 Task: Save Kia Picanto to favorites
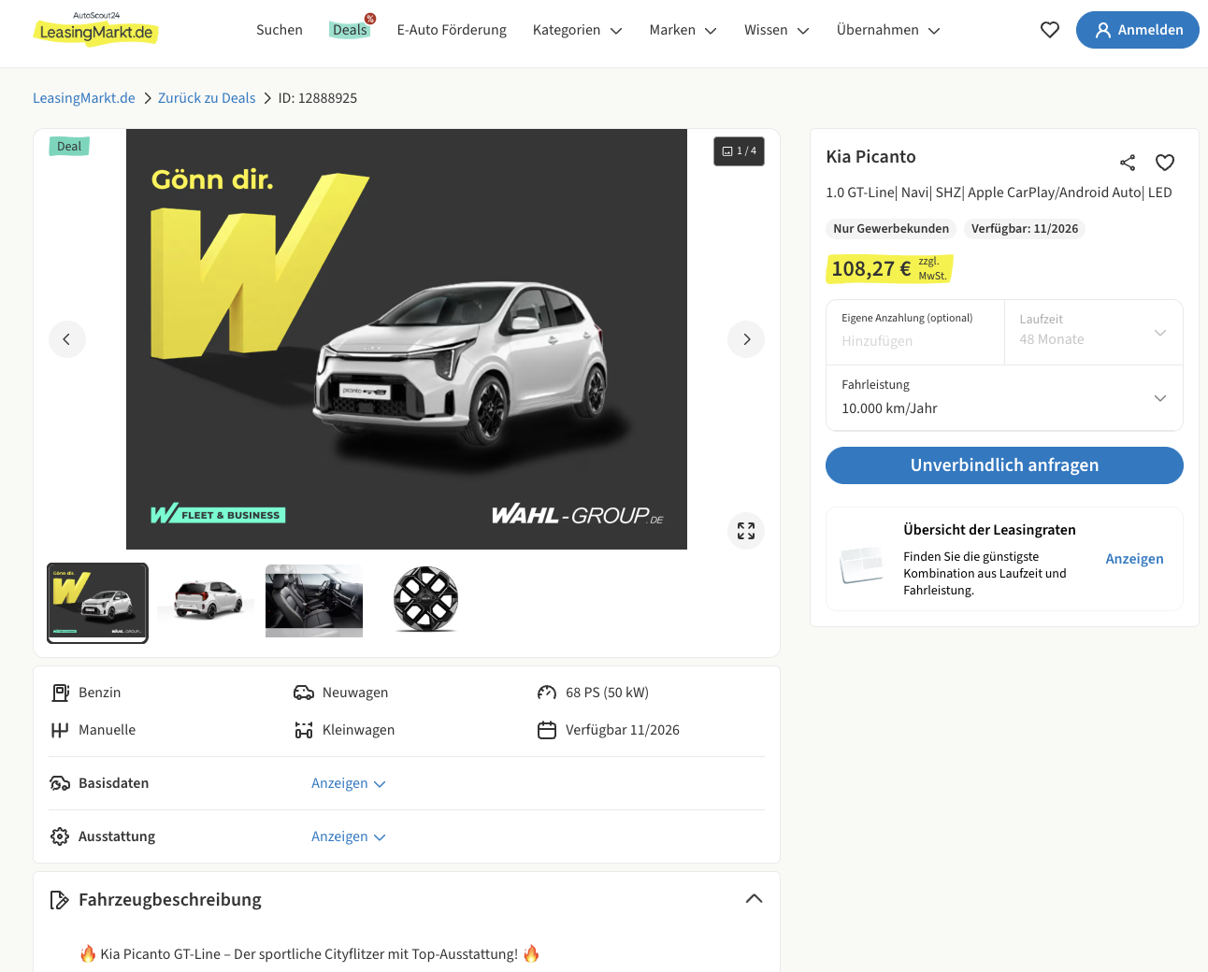point(1165,163)
